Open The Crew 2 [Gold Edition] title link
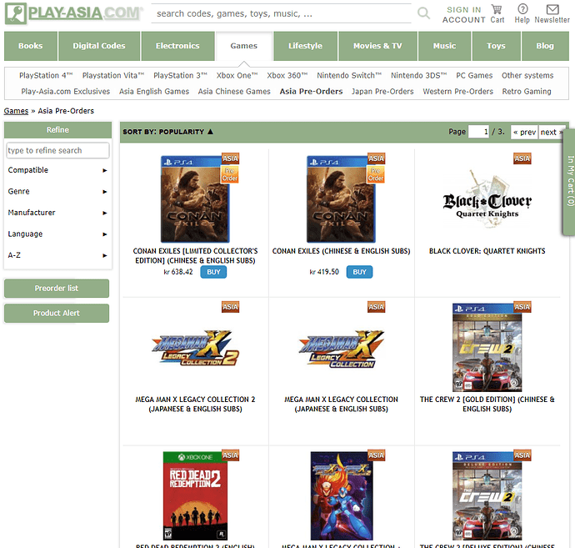 [487, 404]
